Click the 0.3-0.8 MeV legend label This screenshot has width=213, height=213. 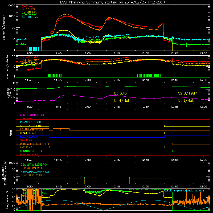pos(30,60)
